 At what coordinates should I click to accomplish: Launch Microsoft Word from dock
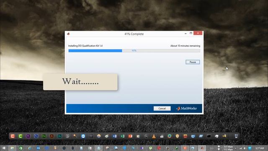(114, 136)
